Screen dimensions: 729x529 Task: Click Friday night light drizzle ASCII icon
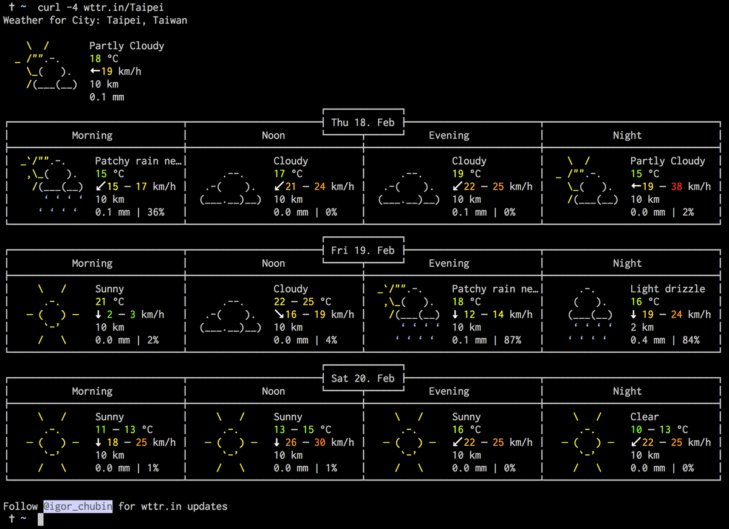click(590, 315)
